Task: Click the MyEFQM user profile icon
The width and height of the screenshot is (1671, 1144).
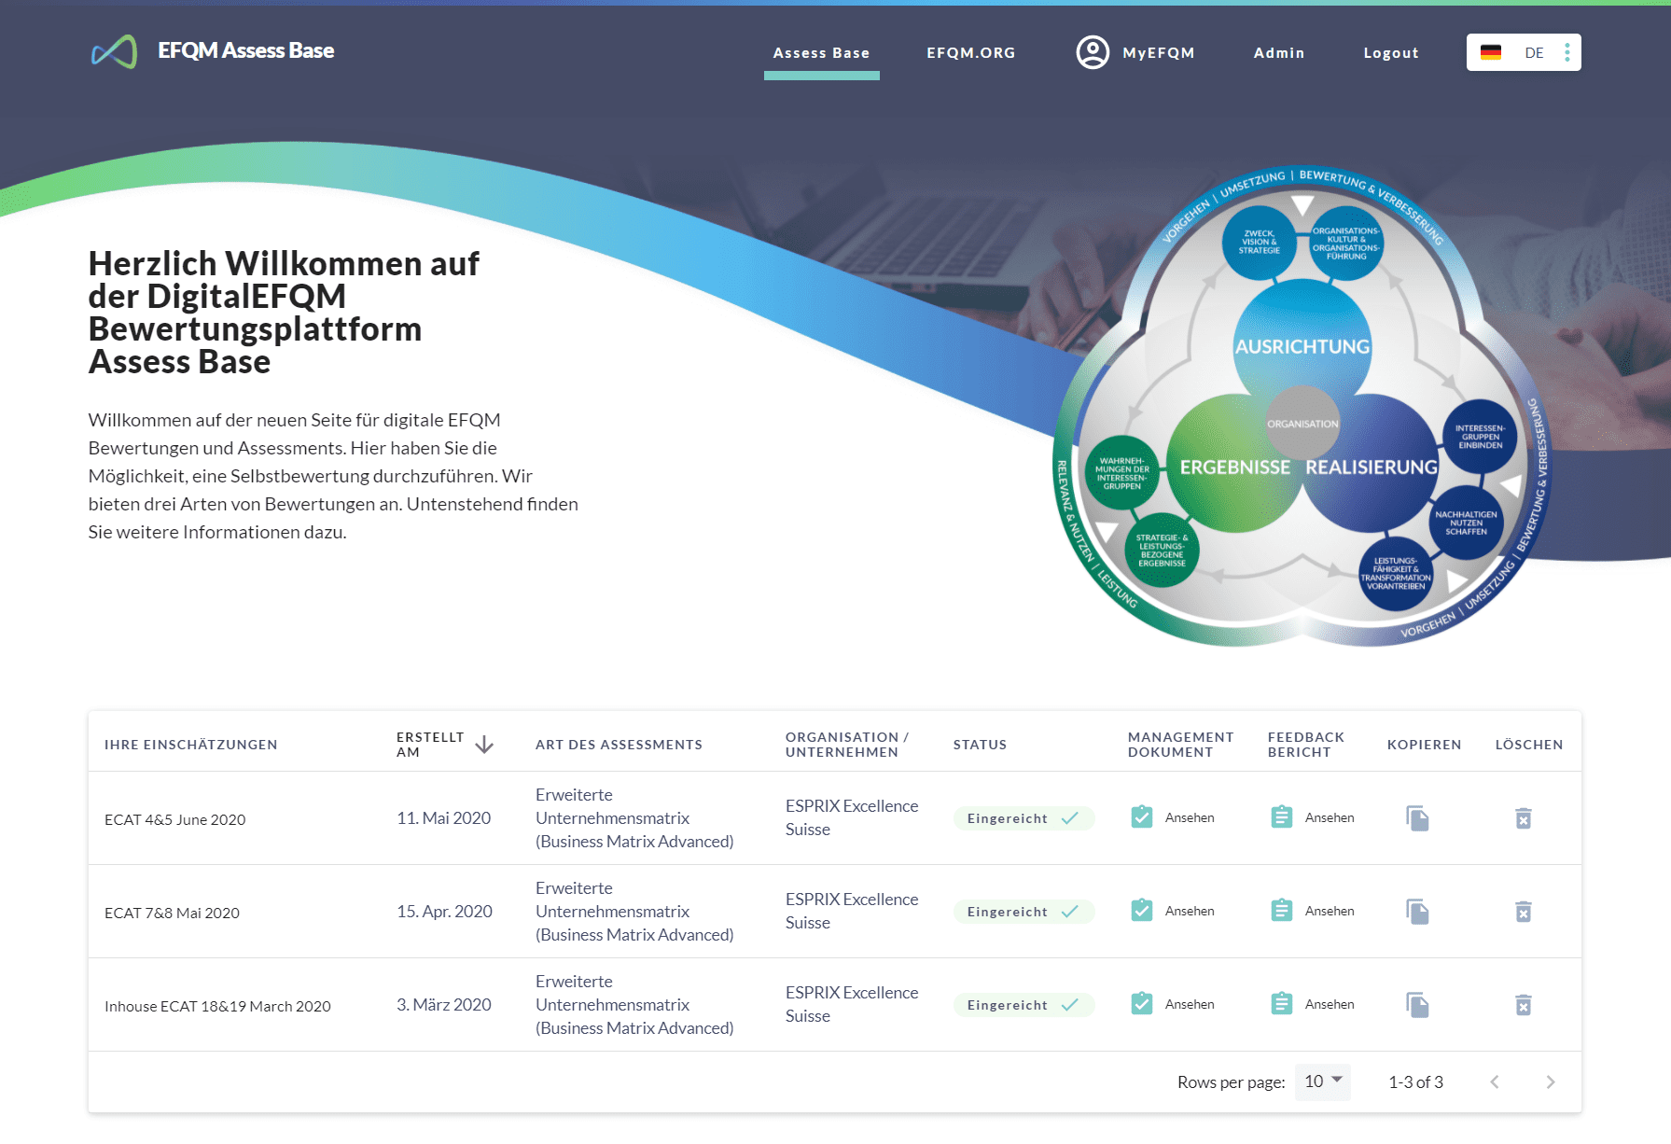Action: coord(1093,52)
